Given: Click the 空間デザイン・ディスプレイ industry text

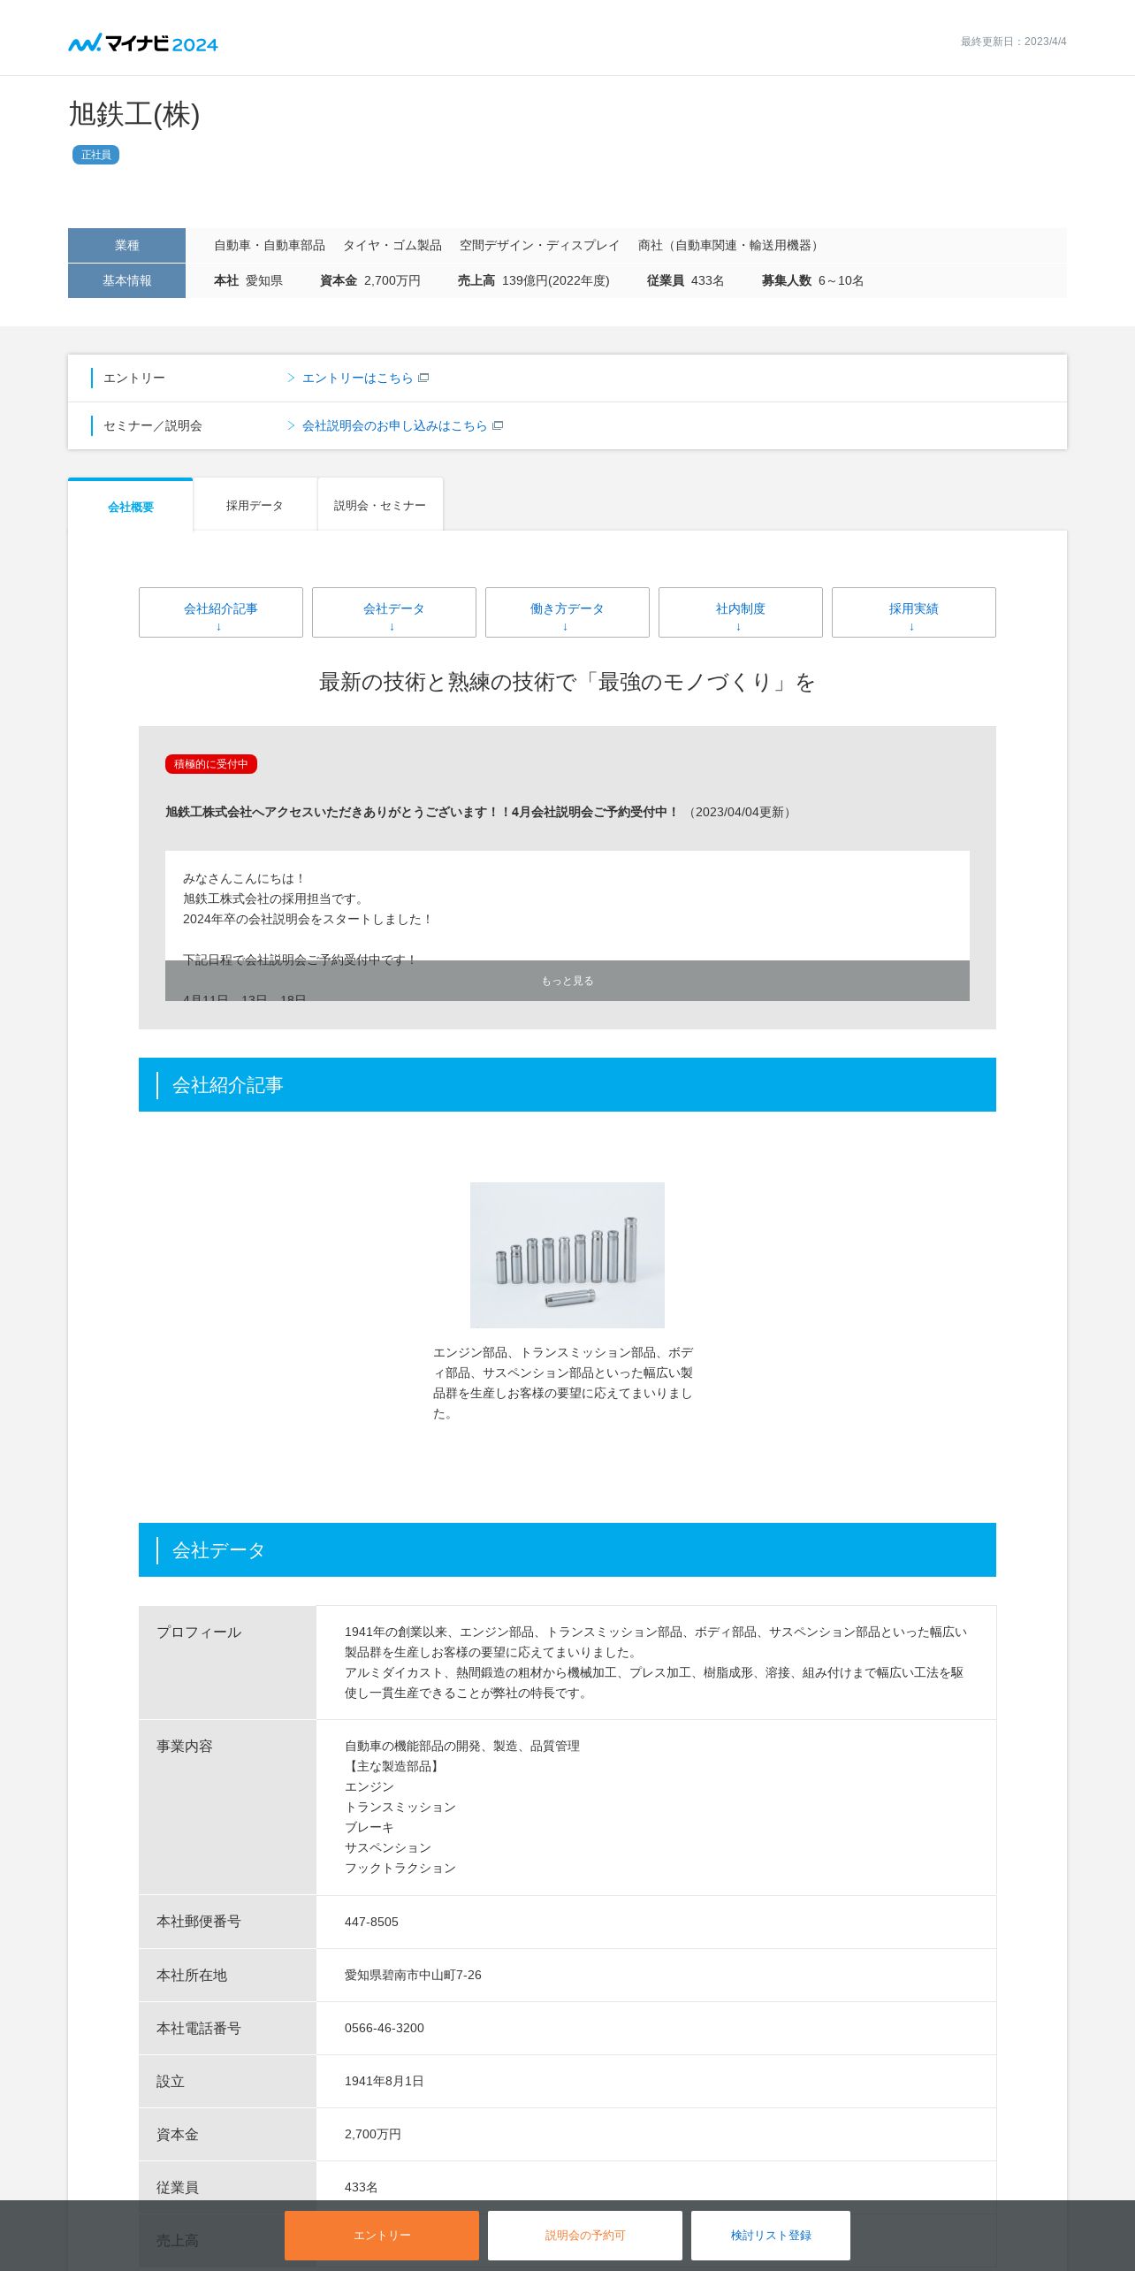Looking at the screenshot, I should pos(540,245).
